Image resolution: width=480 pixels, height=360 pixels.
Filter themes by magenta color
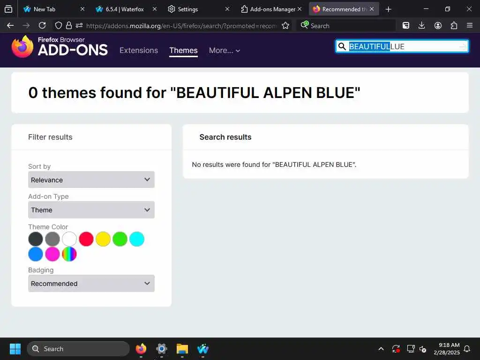[x=52, y=254]
